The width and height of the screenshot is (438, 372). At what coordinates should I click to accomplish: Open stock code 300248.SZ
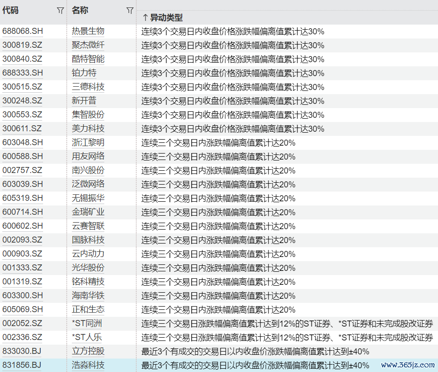tap(22, 101)
